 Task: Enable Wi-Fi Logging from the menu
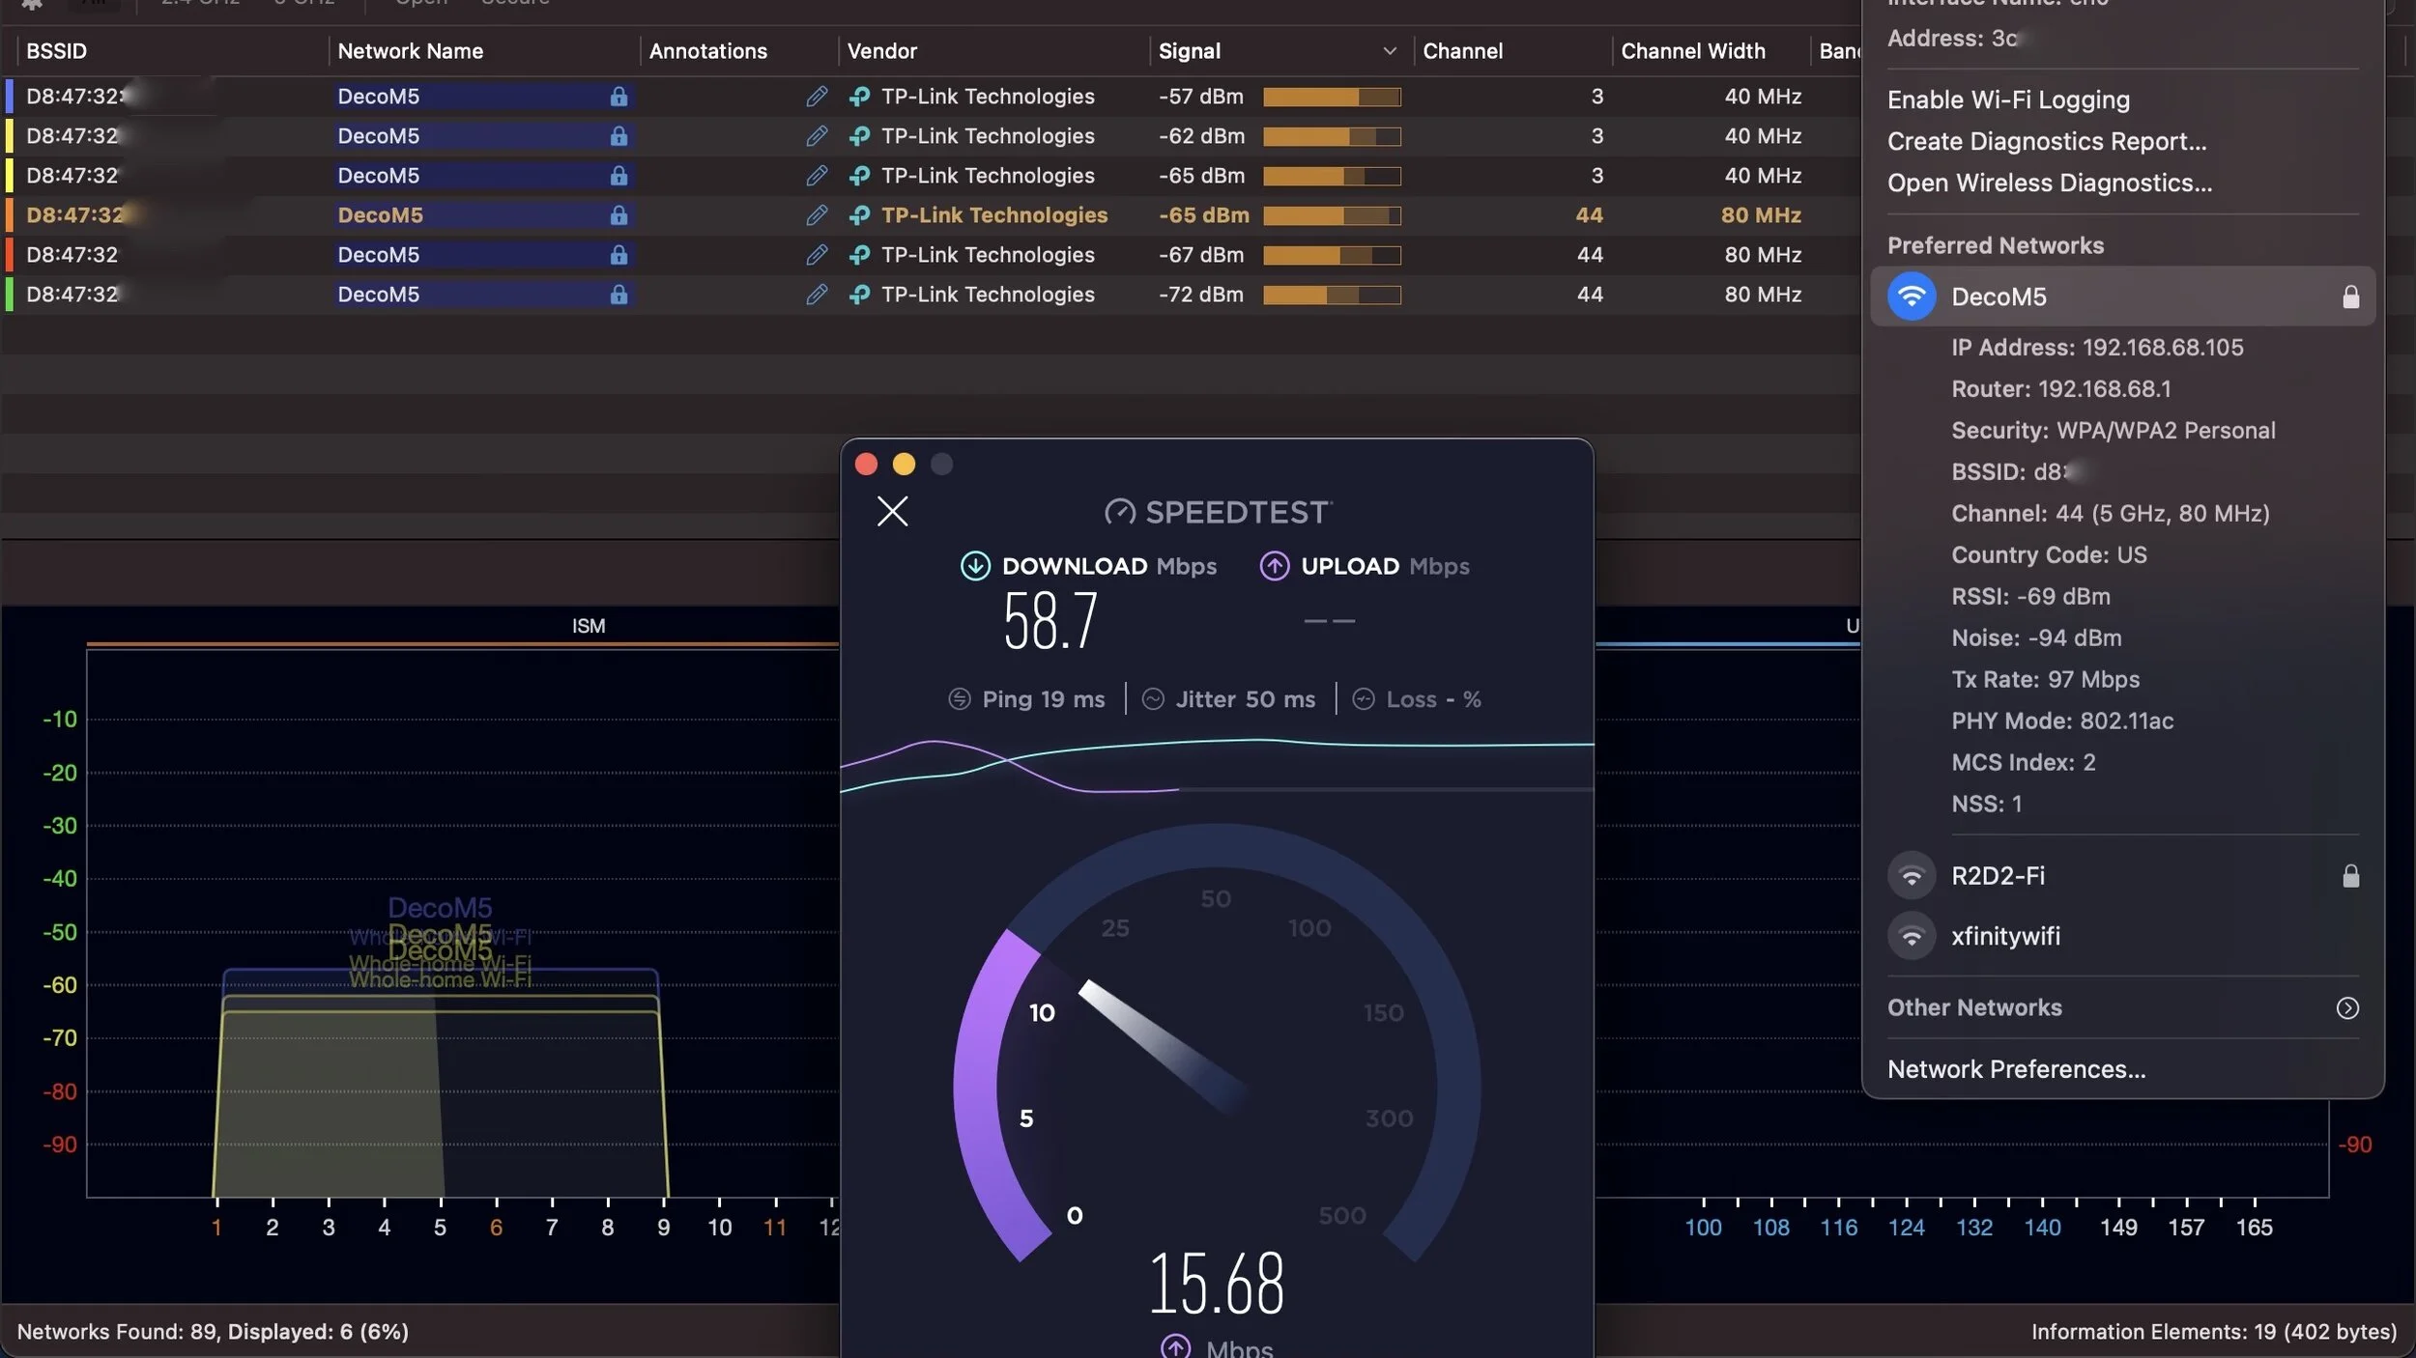pyautogui.click(x=2008, y=99)
